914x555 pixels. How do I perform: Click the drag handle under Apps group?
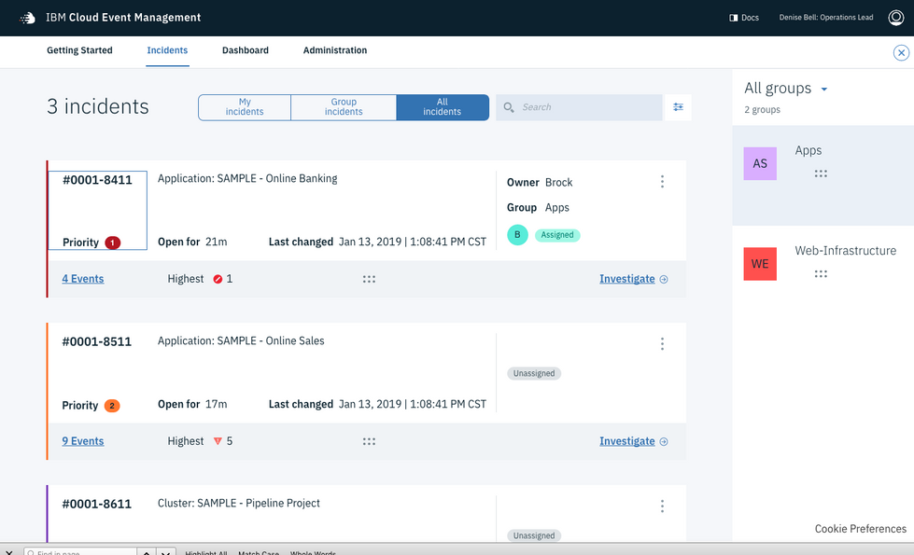point(821,173)
